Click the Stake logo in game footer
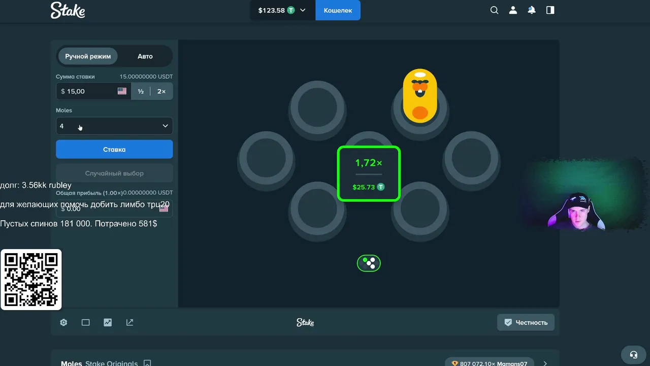 305,322
